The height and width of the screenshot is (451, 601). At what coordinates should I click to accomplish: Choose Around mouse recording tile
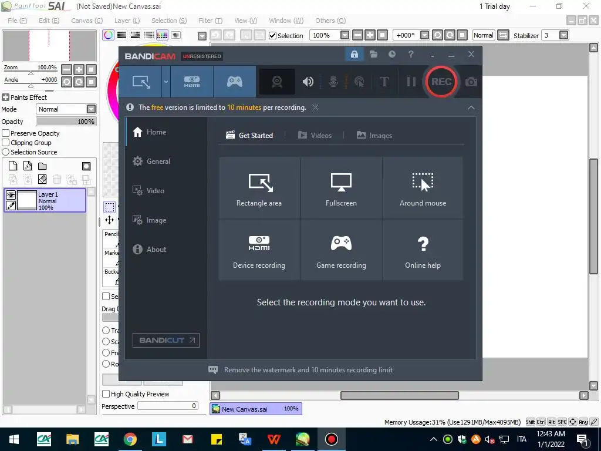click(423, 187)
